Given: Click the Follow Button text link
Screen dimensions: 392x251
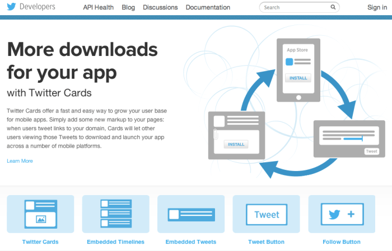Looking at the screenshot, I should [342, 241].
